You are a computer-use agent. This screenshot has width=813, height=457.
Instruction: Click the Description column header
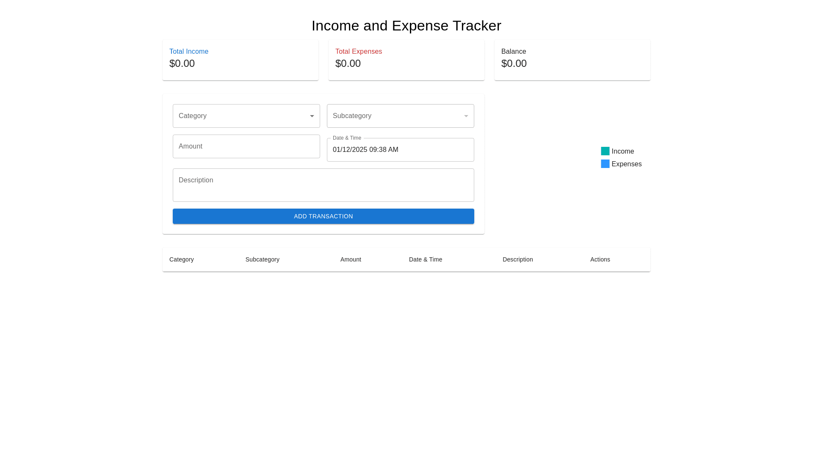click(517, 259)
